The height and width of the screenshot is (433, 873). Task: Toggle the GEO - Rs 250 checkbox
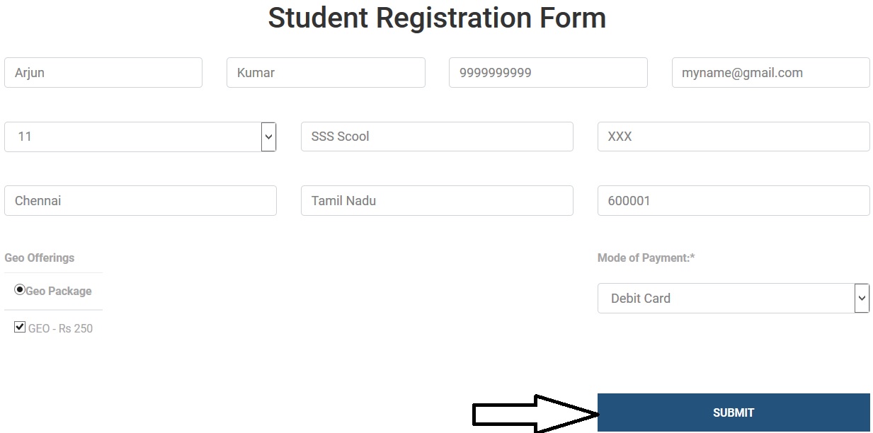click(20, 327)
